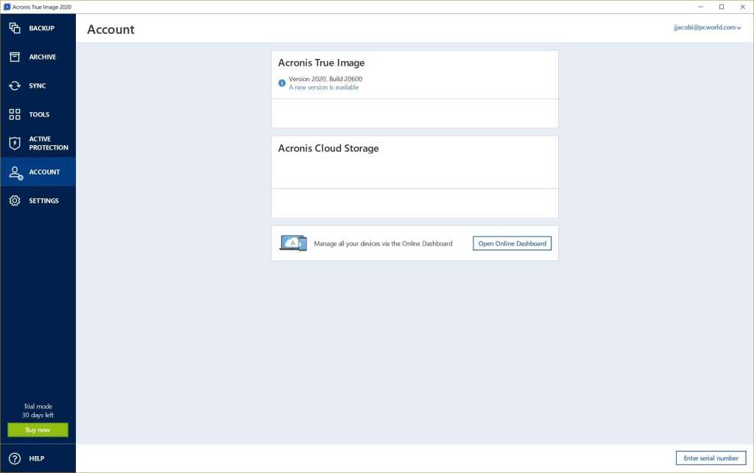The width and height of the screenshot is (754, 473).
Task: Click the Active Protection shield icon
Action: [x=15, y=143]
